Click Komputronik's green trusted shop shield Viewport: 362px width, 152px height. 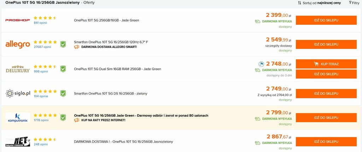coord(63,118)
